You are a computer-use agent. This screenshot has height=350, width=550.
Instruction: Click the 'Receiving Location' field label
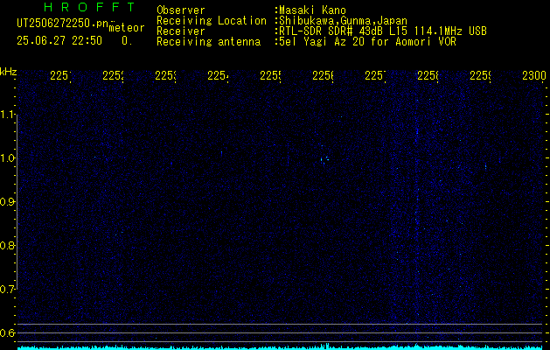click(212, 21)
